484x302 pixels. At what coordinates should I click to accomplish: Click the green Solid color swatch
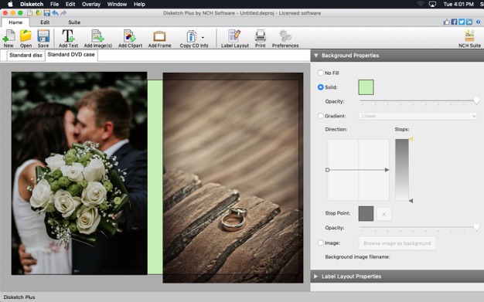tap(366, 87)
